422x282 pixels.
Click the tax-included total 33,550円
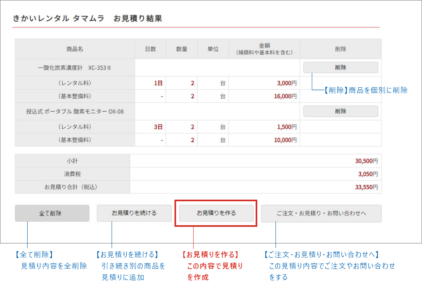366,187
